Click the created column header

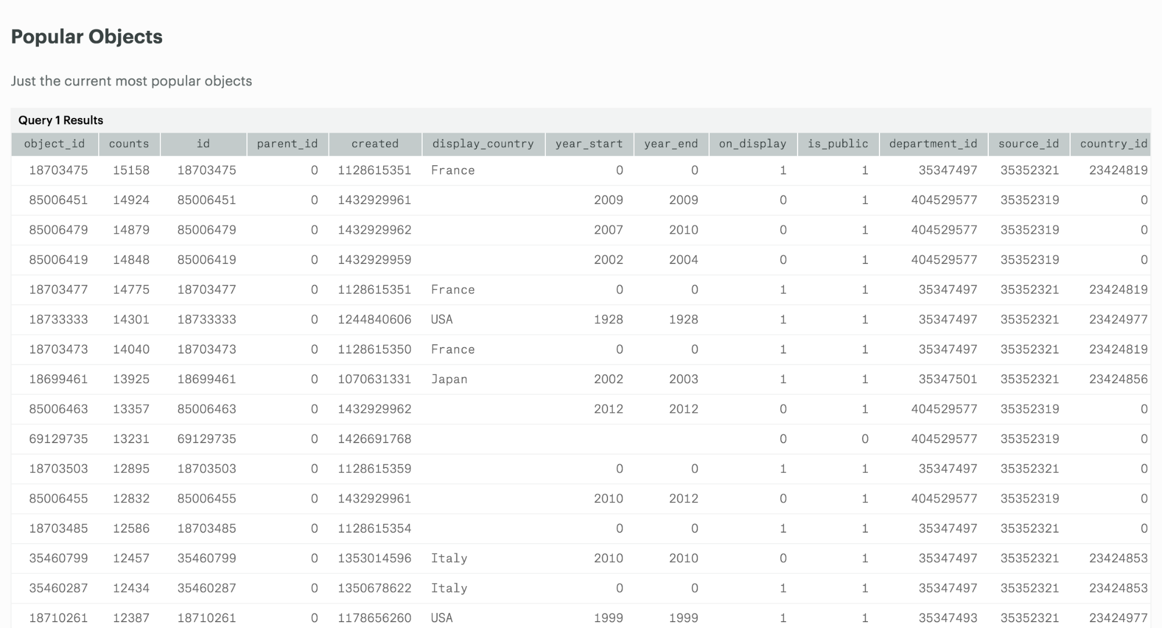point(375,144)
